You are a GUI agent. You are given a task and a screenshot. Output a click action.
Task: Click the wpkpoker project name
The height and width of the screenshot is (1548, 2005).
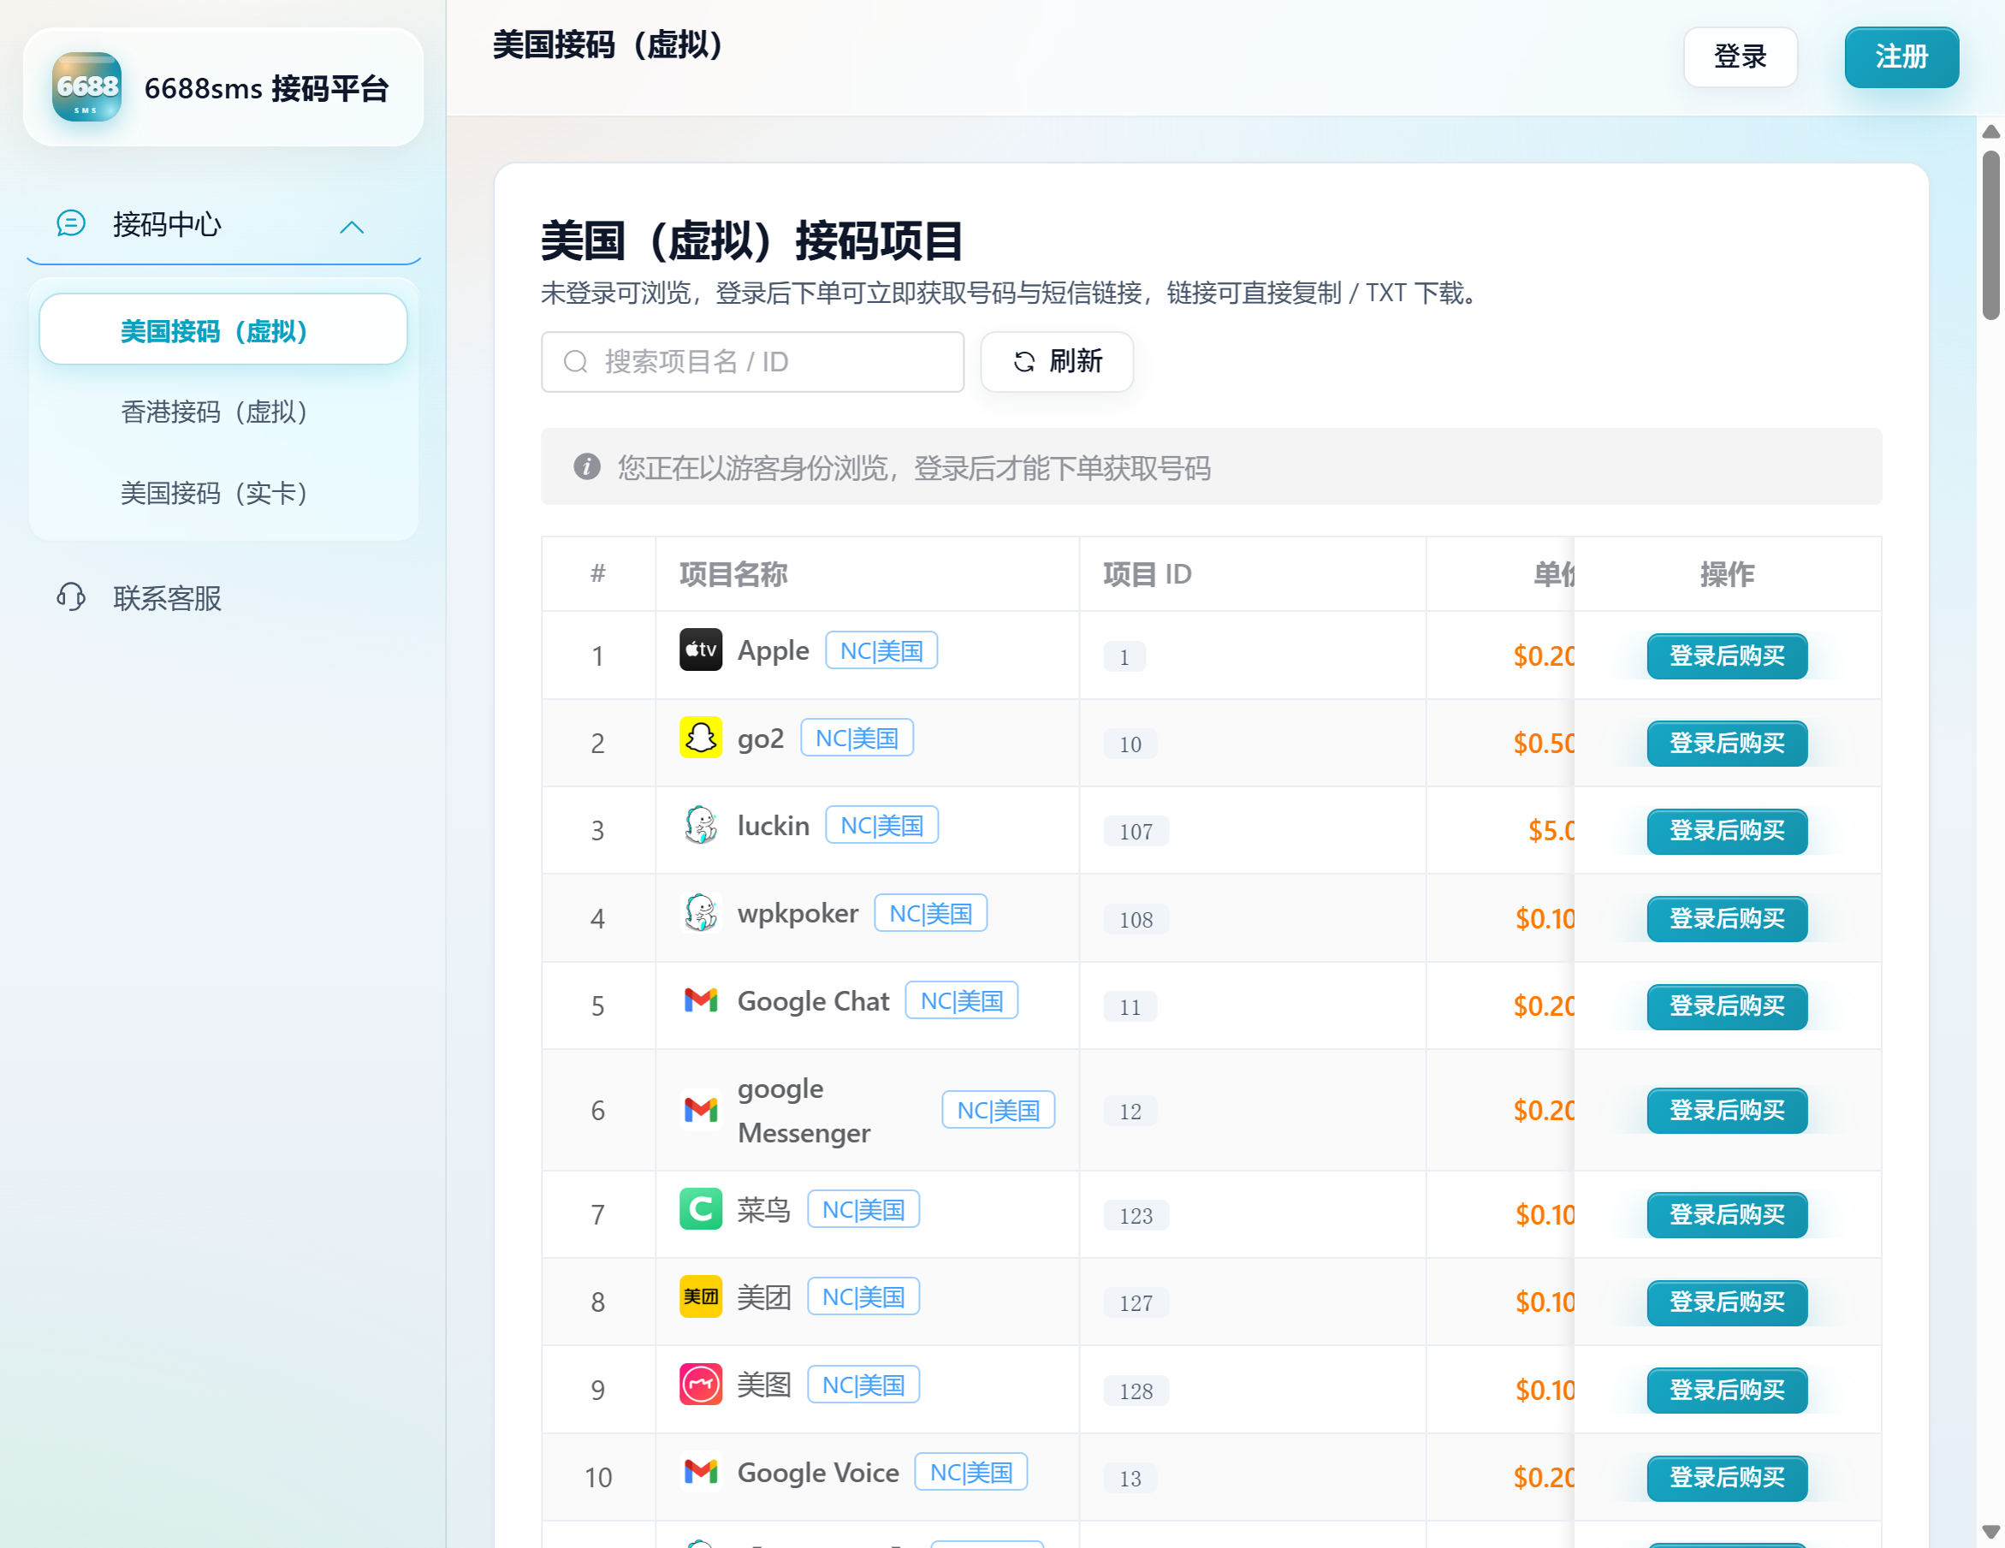(x=798, y=913)
